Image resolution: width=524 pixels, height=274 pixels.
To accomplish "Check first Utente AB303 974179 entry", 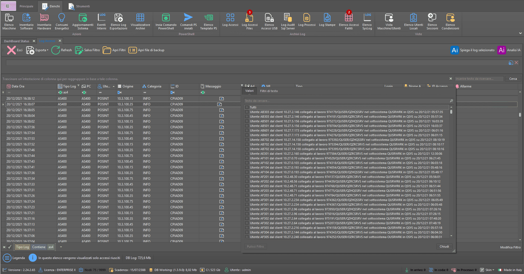I will pyautogui.click(x=247, y=112).
